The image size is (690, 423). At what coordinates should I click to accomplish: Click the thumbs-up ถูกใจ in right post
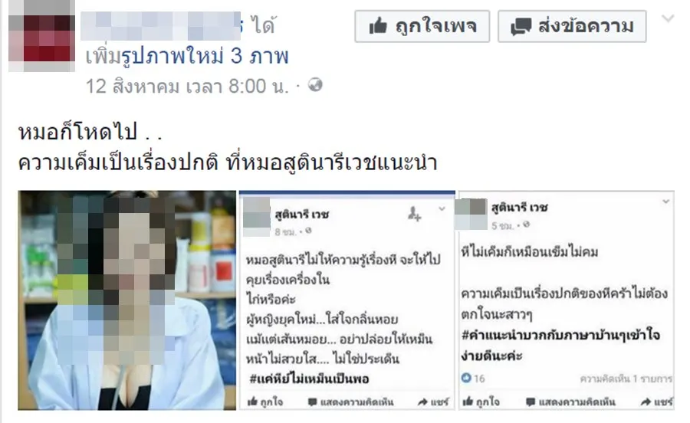481,402
